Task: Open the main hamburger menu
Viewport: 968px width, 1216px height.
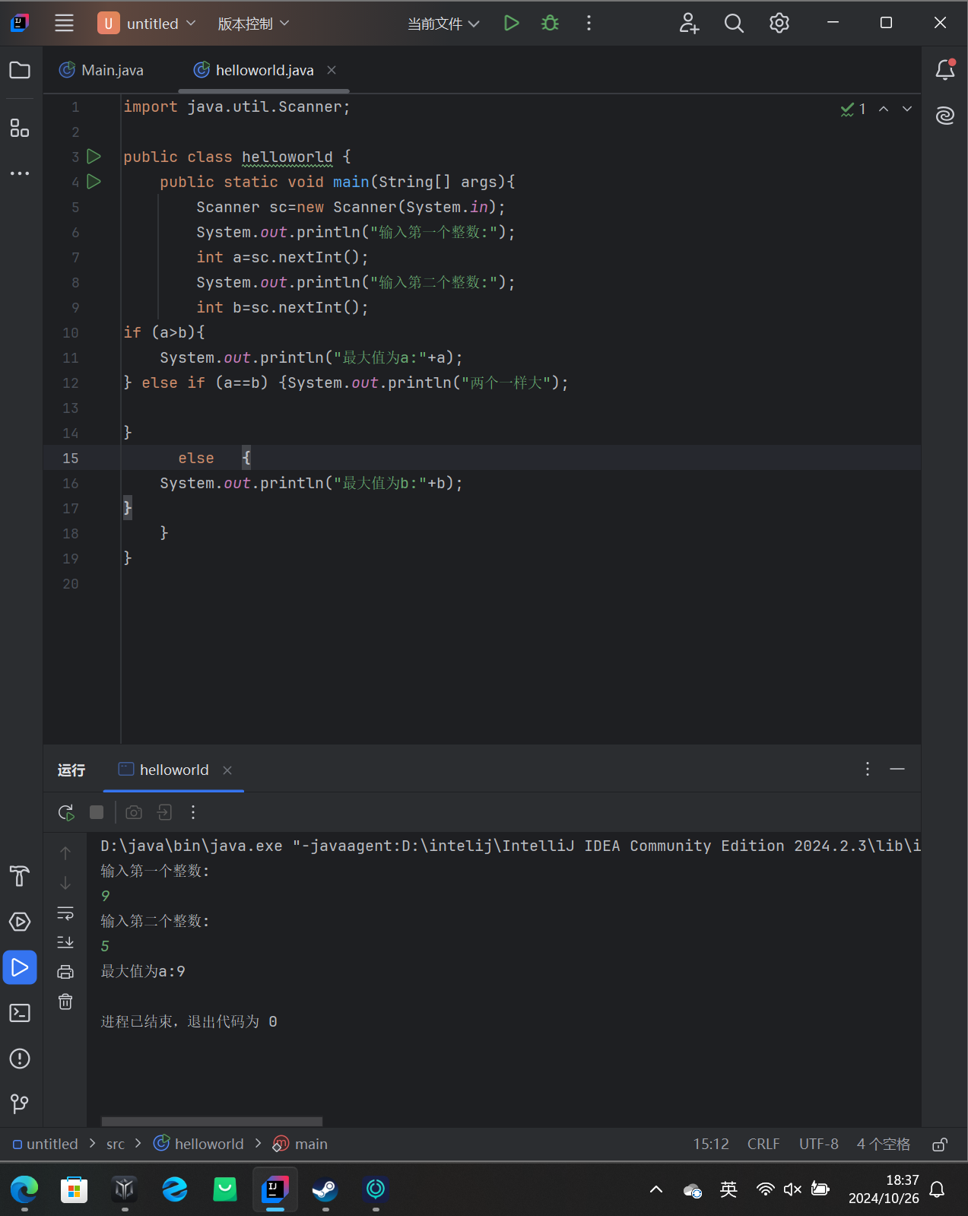Action: coord(65,23)
